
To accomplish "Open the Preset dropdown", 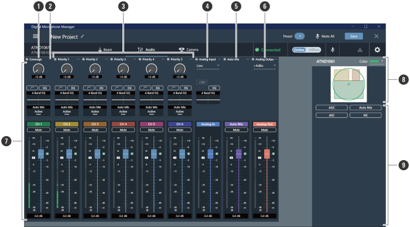I will pos(300,36).
